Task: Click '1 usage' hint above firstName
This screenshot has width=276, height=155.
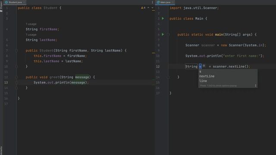Action: click(x=31, y=24)
